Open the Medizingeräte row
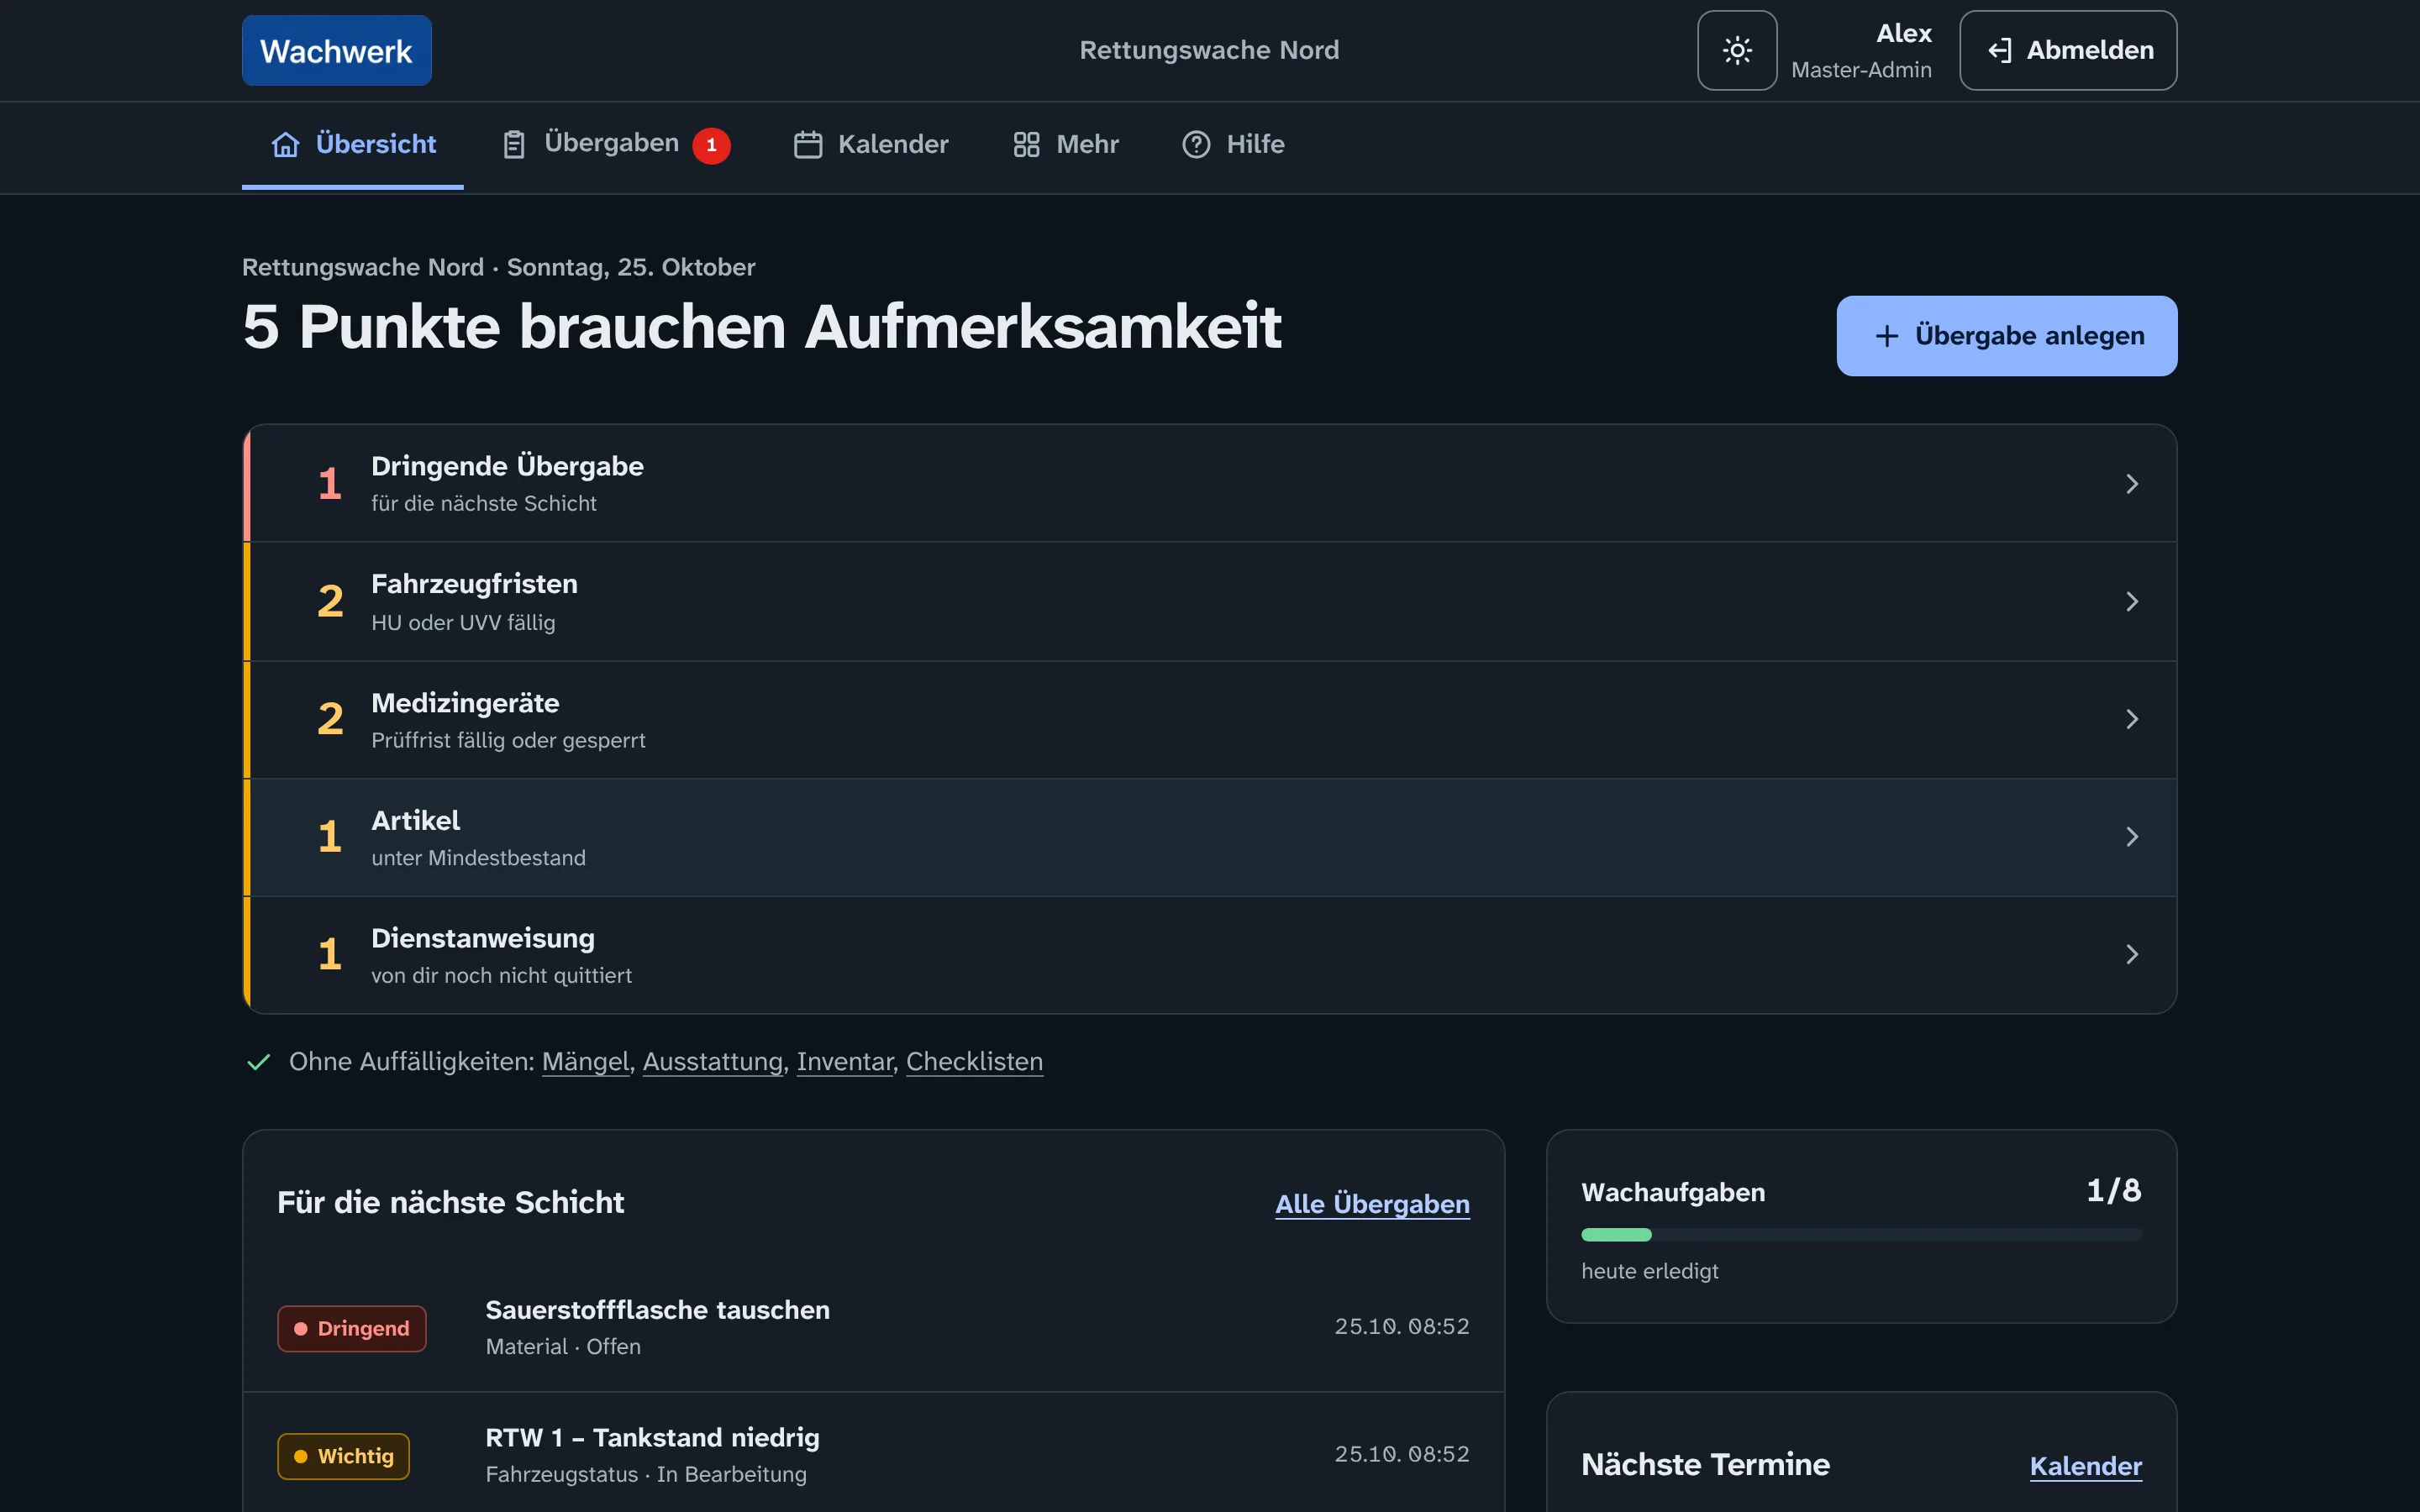This screenshot has height=1512, width=2420. [x=1210, y=720]
